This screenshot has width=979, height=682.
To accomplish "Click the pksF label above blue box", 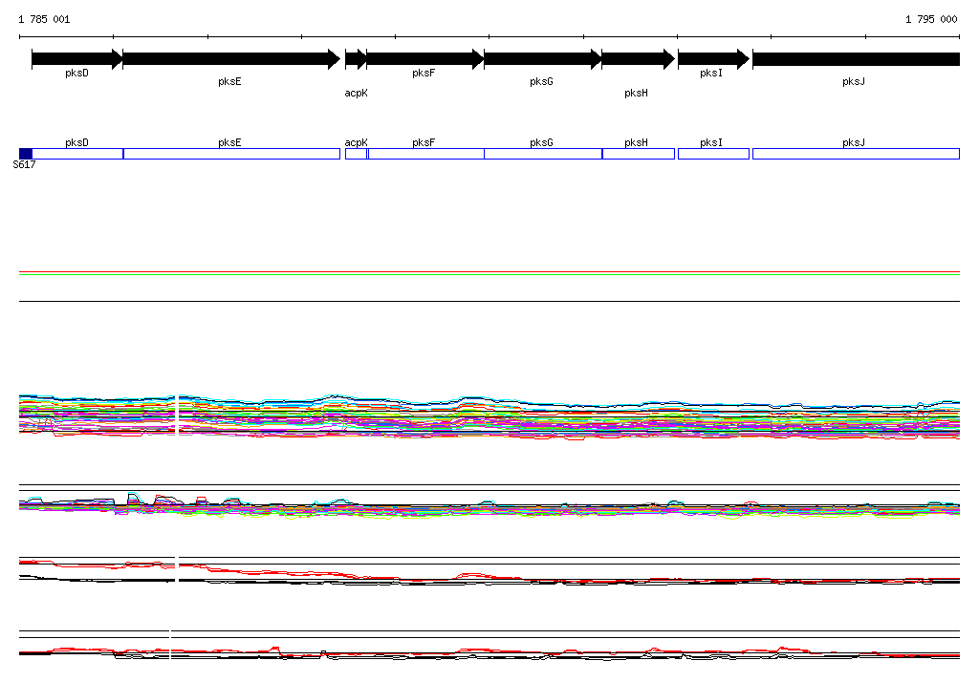I will click(424, 143).
